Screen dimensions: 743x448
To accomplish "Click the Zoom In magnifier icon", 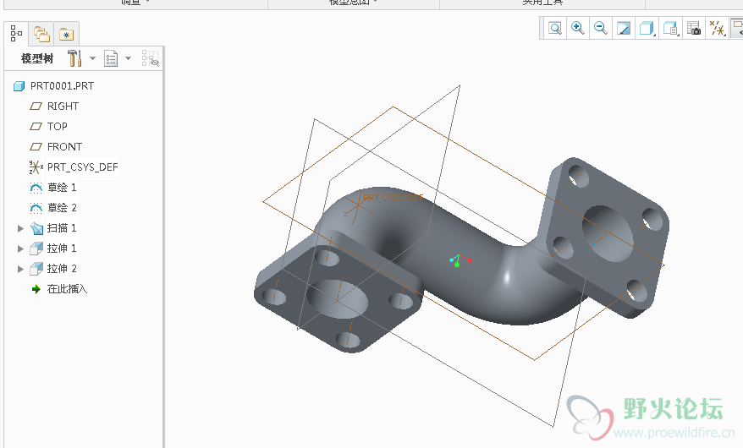I will 578,28.
